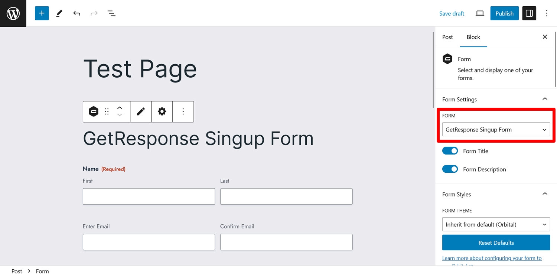The height and width of the screenshot is (276, 557).
Task: Click the WordPress logo icon
Action: (x=13, y=13)
